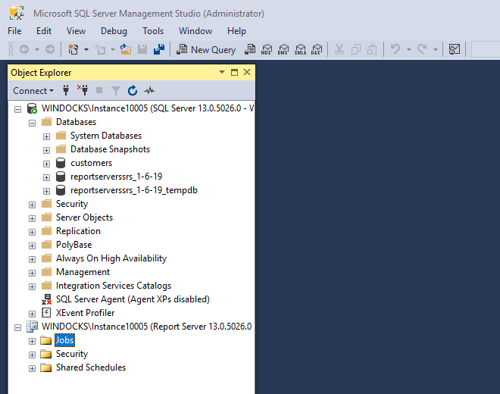Click the Connect Object Explorer plug icon
This screenshot has width=500, height=394.
coord(66,91)
